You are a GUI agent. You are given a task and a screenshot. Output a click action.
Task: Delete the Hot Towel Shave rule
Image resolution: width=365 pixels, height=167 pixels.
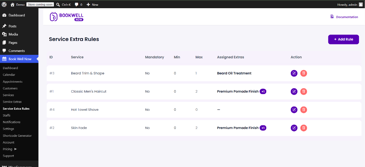point(304,110)
